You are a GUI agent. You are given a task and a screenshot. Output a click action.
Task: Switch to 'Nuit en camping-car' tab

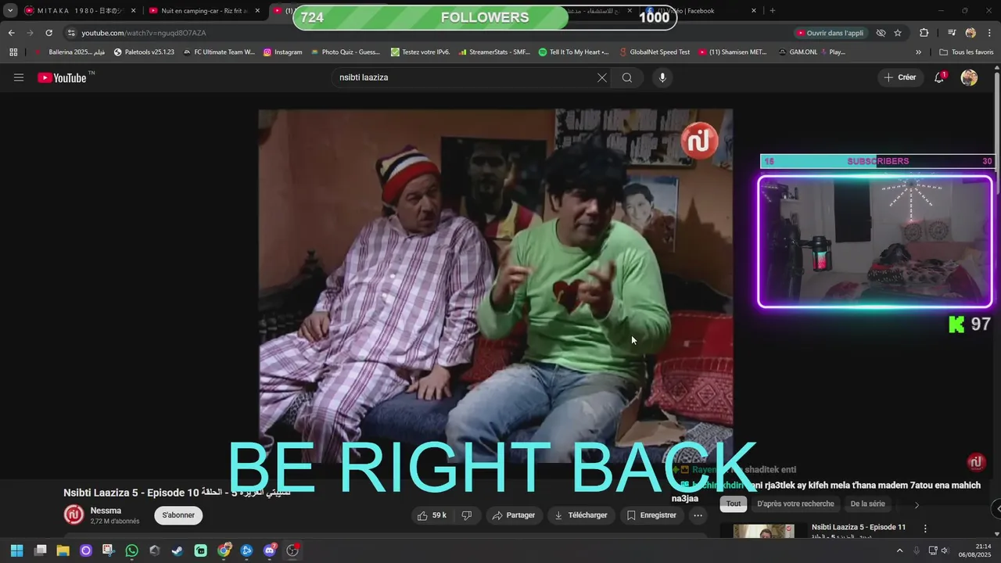[205, 11]
